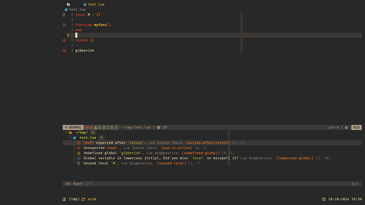This screenshot has height=205, width=365.
Task: Click the Neovim N logo in tabline
Action: click(x=68, y=5)
